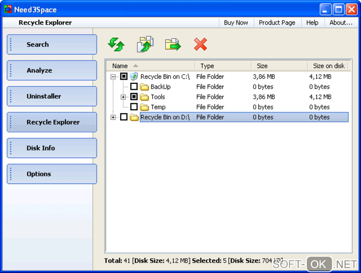
Task: Click the Tools folder icon
Action: (144, 97)
